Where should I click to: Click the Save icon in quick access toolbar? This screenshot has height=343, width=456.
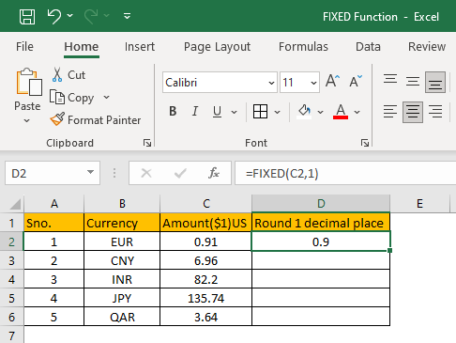(27, 16)
